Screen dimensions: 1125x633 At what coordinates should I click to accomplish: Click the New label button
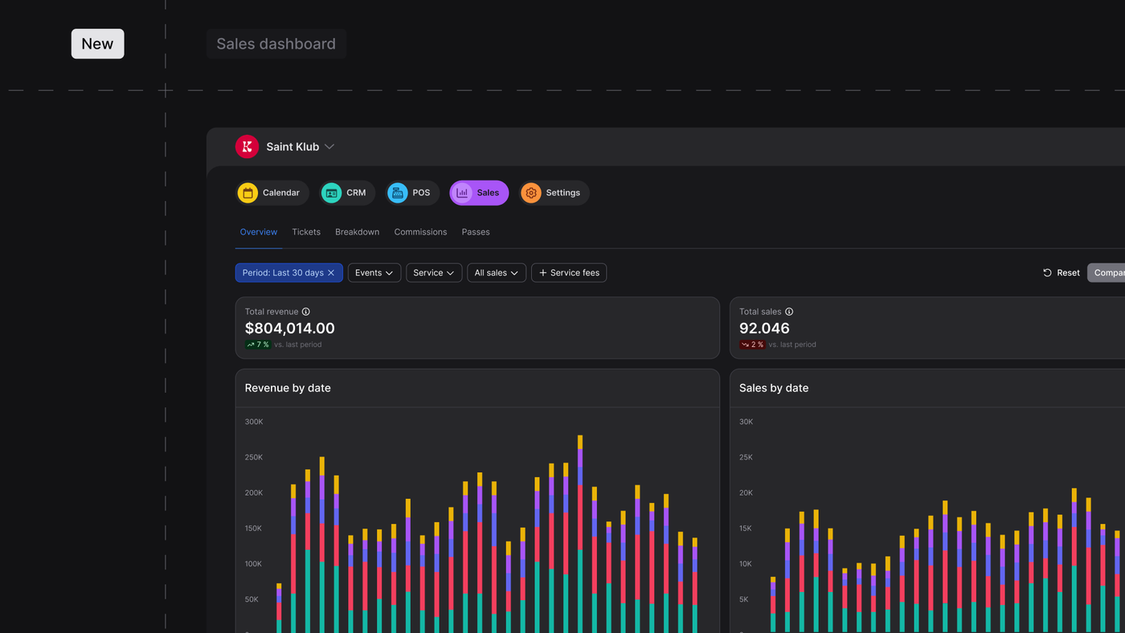[97, 44]
